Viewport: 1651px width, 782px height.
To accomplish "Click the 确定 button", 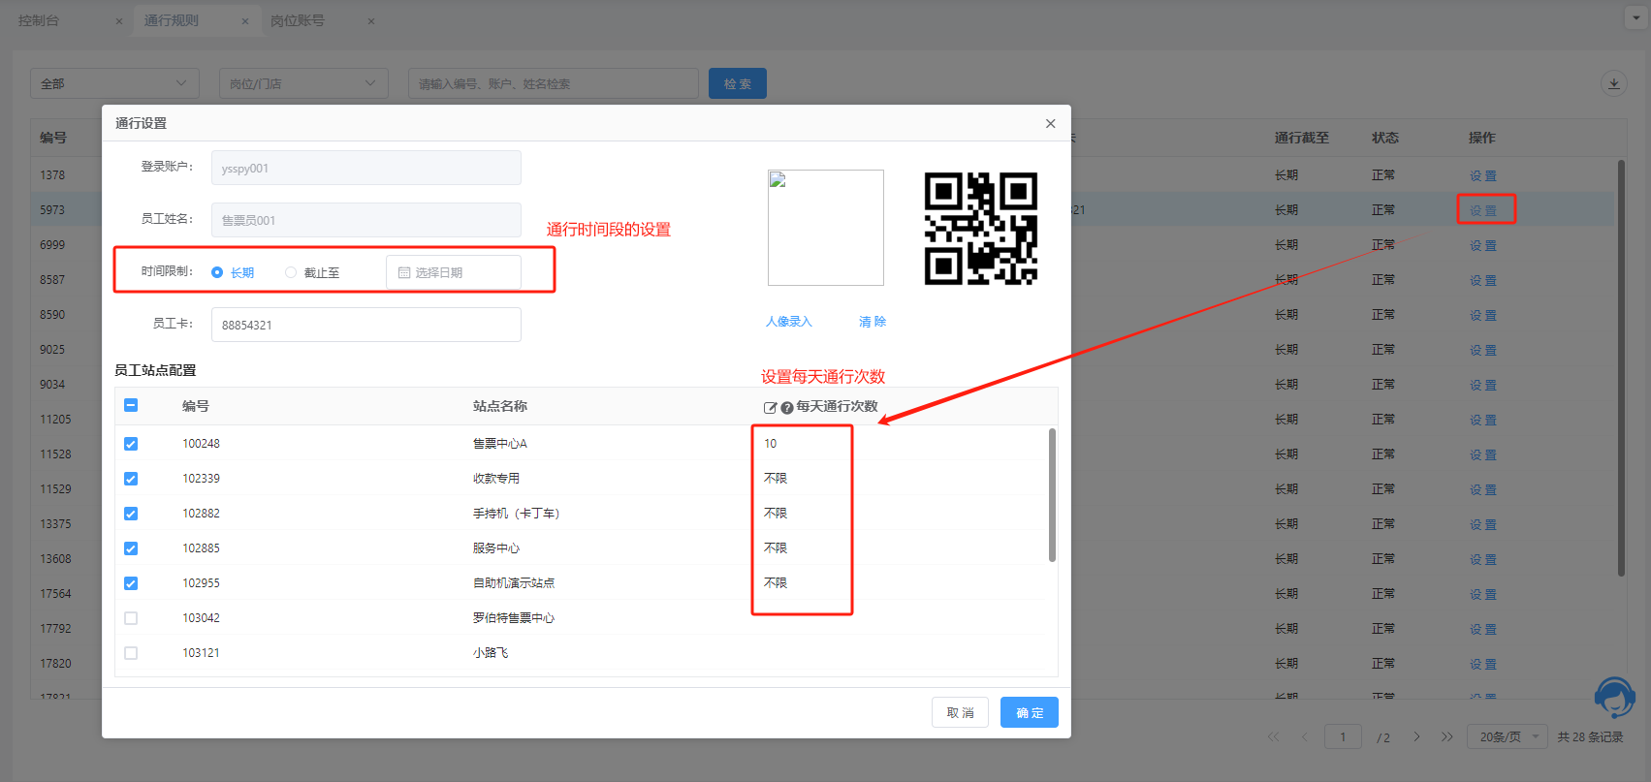I will point(1029,712).
